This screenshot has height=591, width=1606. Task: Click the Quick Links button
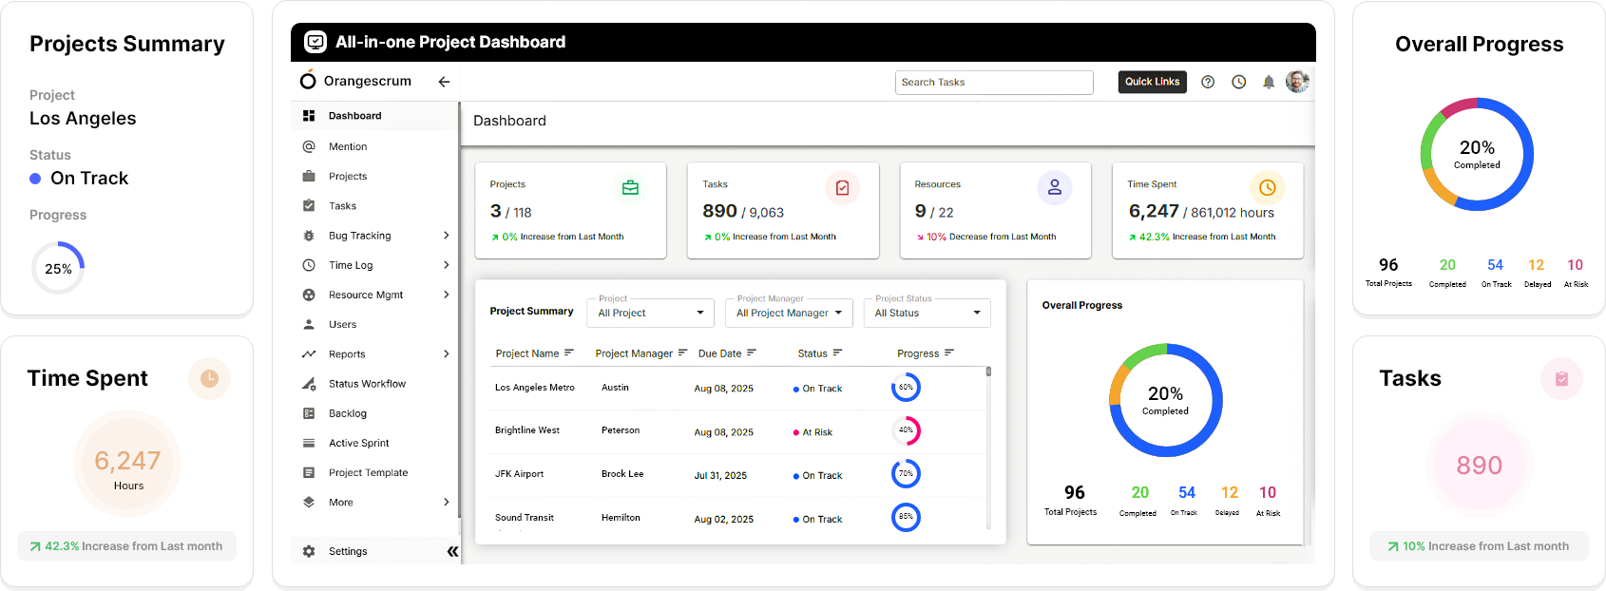coord(1152,82)
